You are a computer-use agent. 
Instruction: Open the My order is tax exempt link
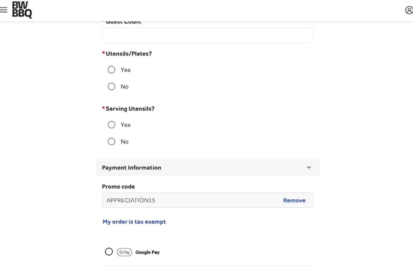coord(134,222)
